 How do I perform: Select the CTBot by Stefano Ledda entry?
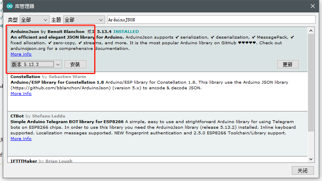(157, 134)
